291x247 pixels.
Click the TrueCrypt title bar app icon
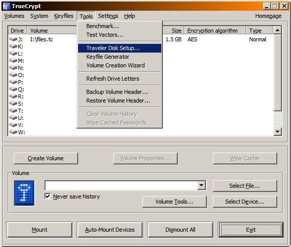[x=6, y=6]
